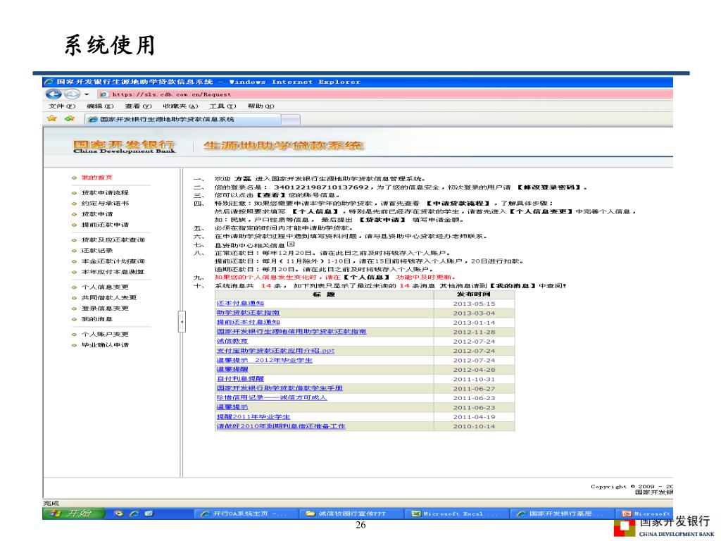Click the 国家开发银行 logo in page header
This screenshot has height=541, width=721.
(x=124, y=147)
